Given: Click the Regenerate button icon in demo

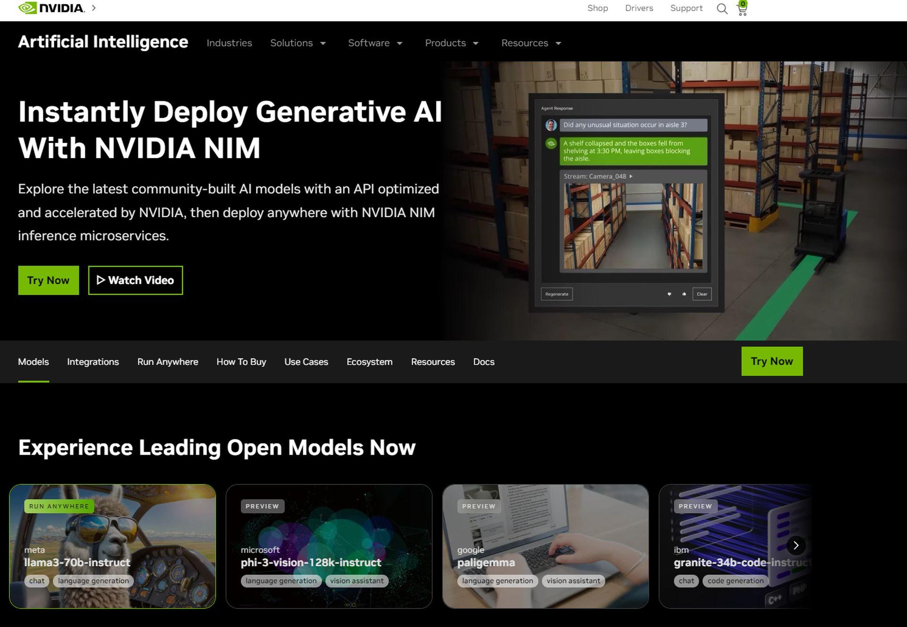Looking at the screenshot, I should [x=556, y=294].
